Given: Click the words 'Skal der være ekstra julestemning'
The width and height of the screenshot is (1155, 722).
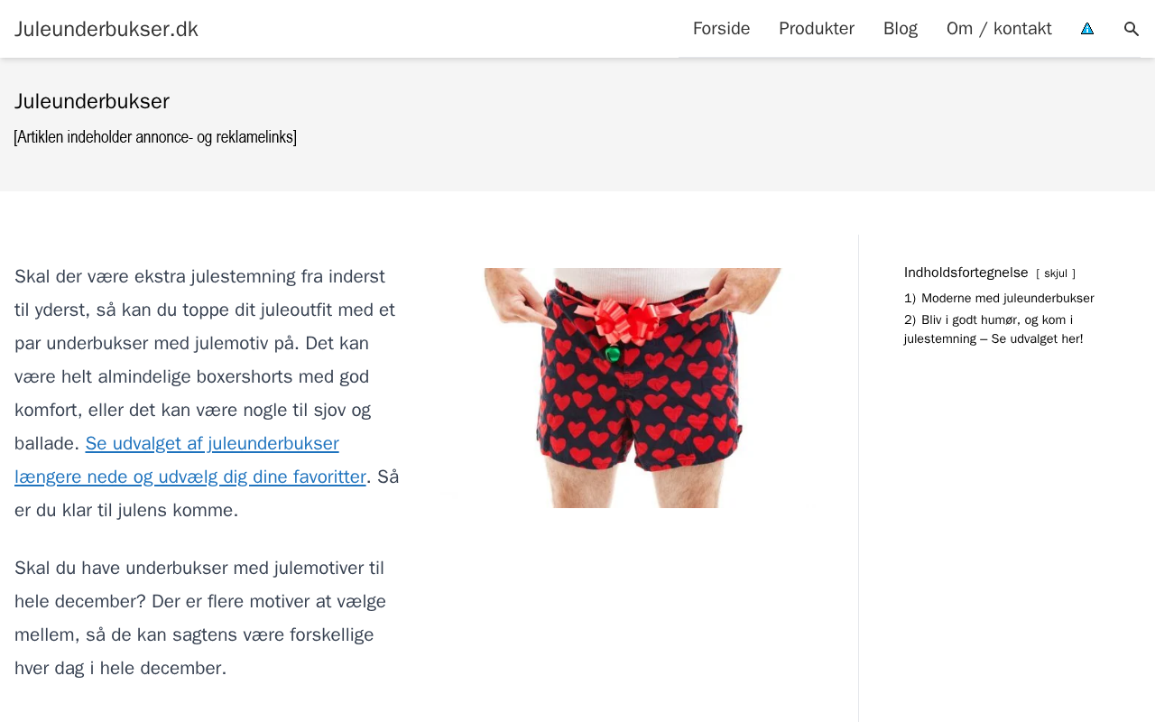Looking at the screenshot, I should click(x=155, y=276).
